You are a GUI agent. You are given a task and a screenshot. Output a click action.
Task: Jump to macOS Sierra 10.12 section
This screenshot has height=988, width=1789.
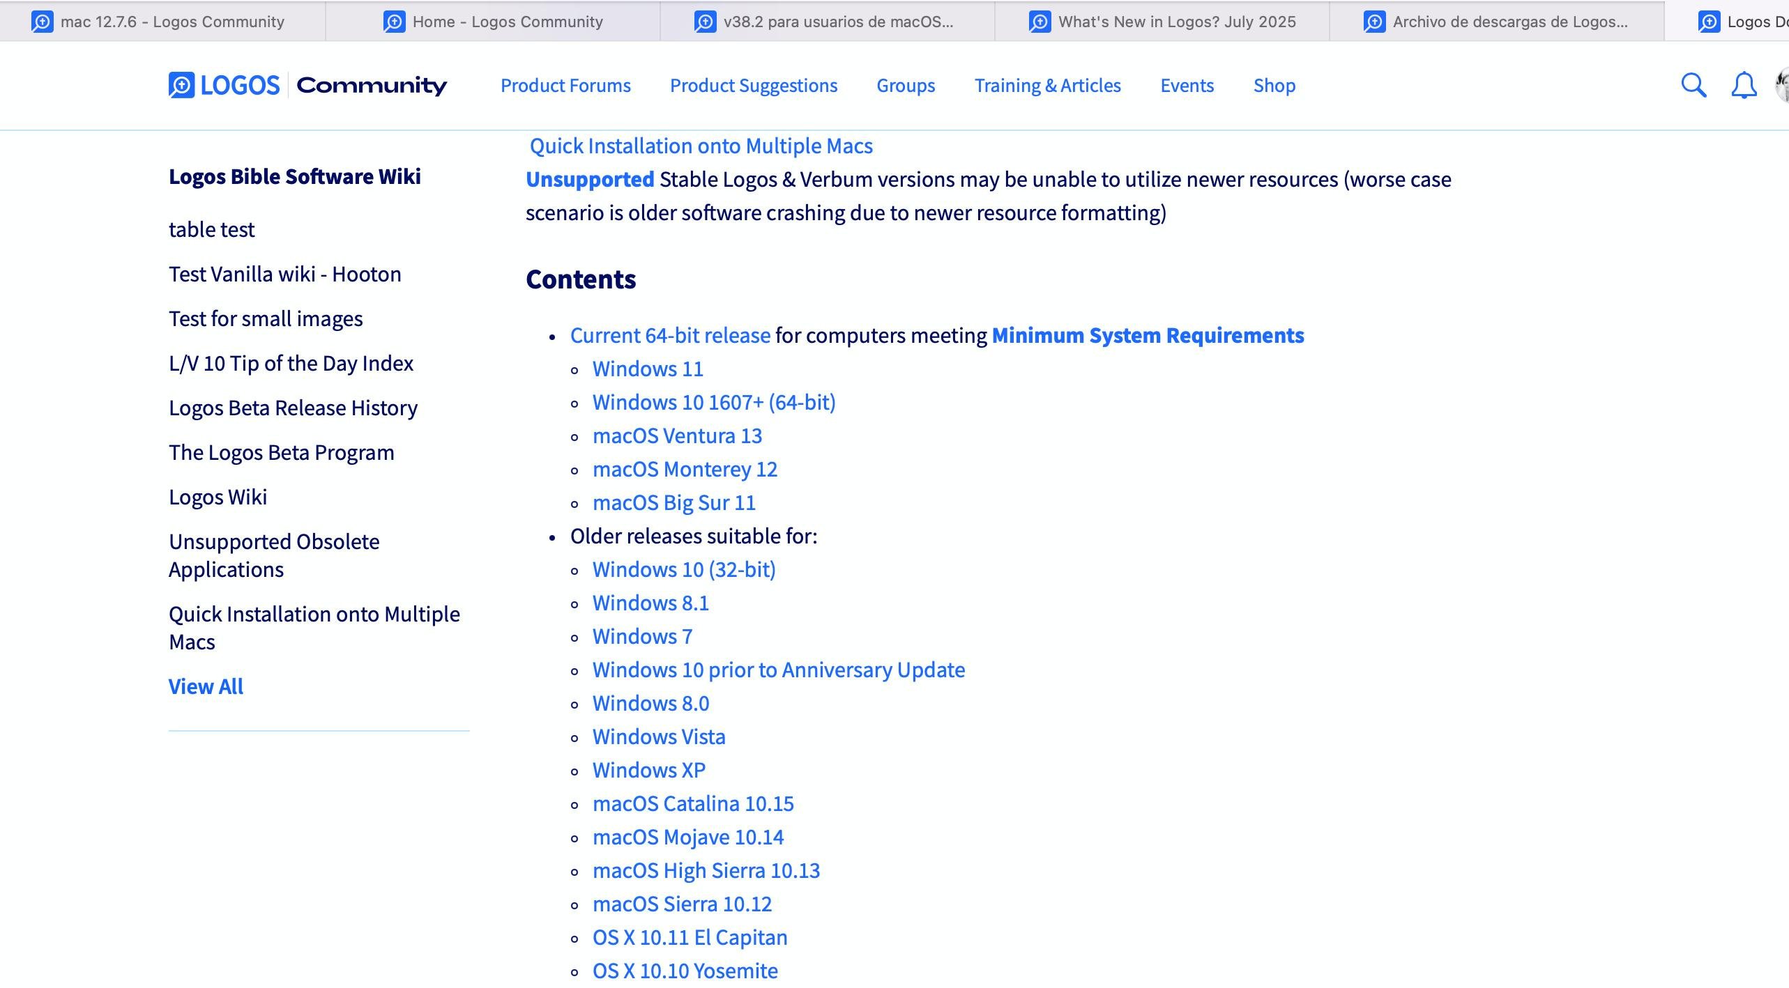(x=682, y=904)
